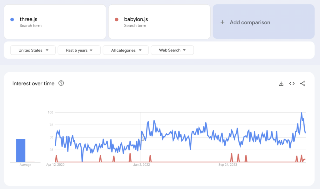Click the Sep 24, 2023 axis label
The image size is (320, 189).
(x=227, y=165)
